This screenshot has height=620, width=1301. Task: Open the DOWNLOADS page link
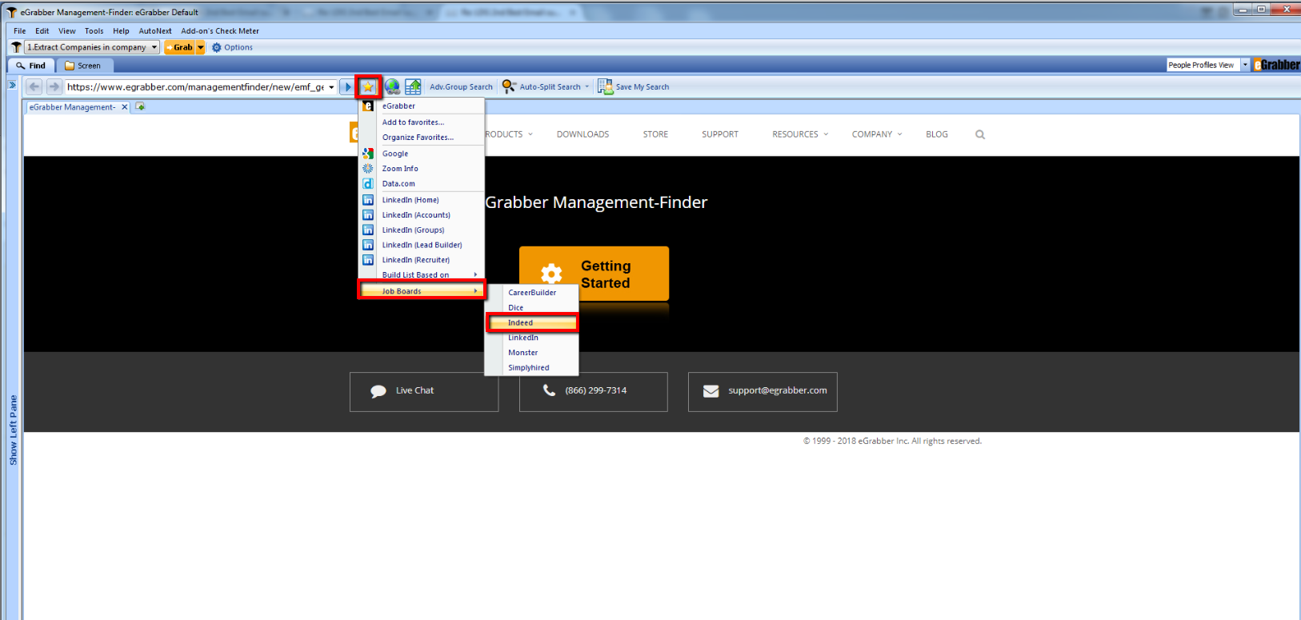(x=582, y=134)
